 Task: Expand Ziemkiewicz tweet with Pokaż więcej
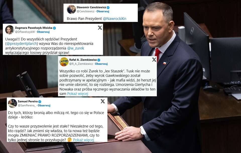point(78,93)
